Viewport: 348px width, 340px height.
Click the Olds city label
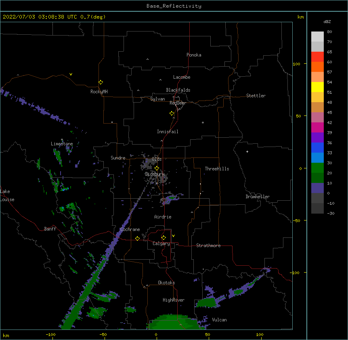(x=157, y=159)
